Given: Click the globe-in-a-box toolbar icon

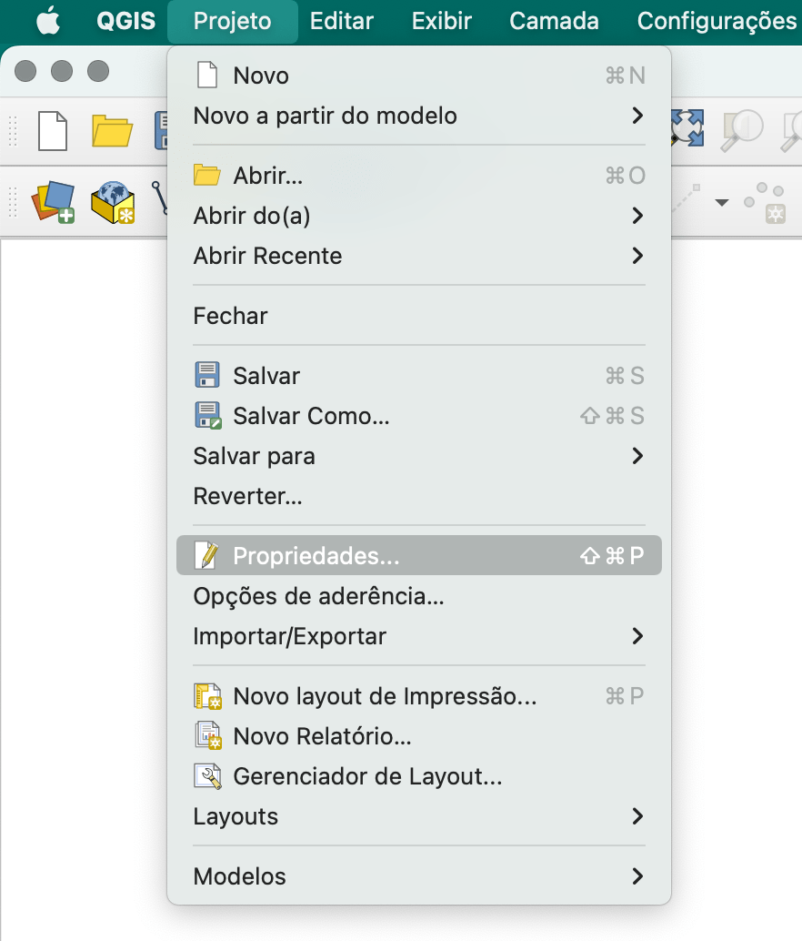Looking at the screenshot, I should pyautogui.click(x=112, y=202).
